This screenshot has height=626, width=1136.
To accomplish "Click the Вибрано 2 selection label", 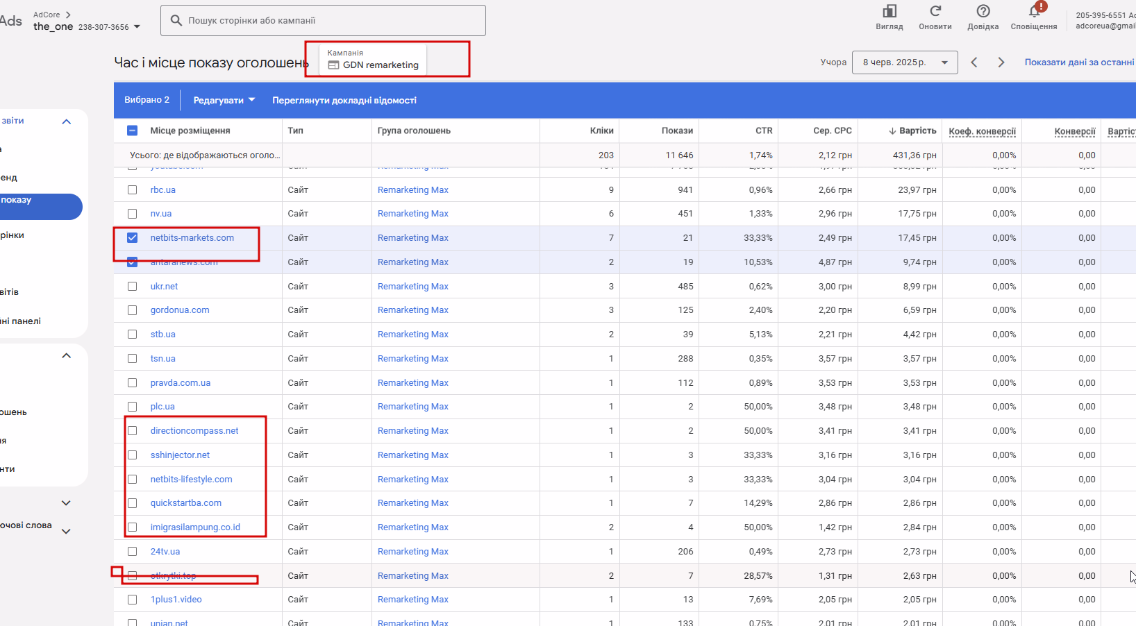I will (x=147, y=100).
